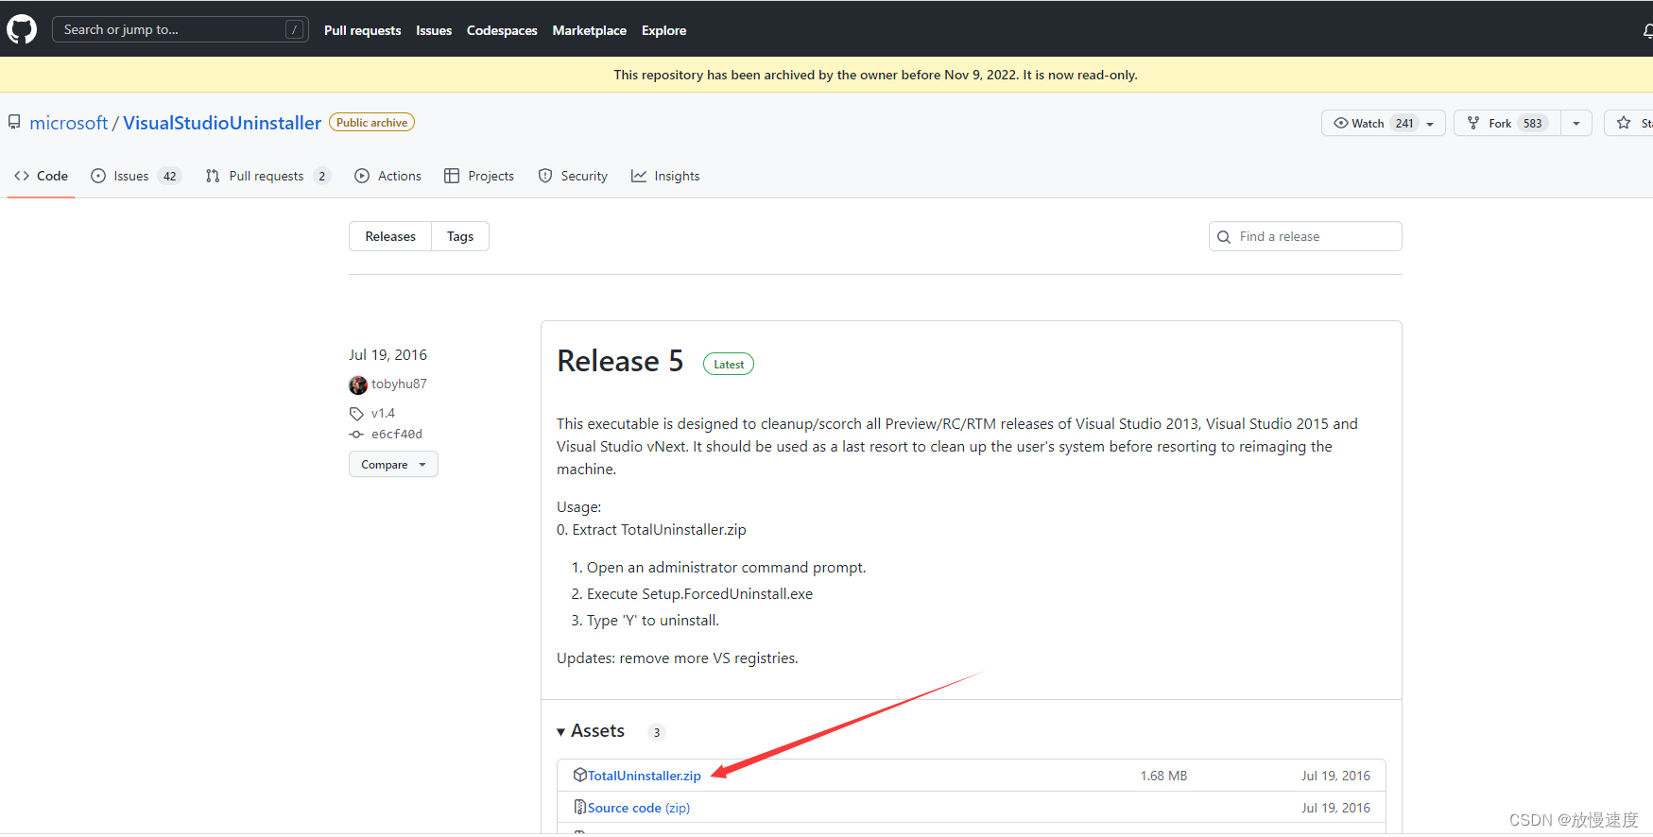Focus the Search or jump to field
The image size is (1653, 837).
point(180,29)
